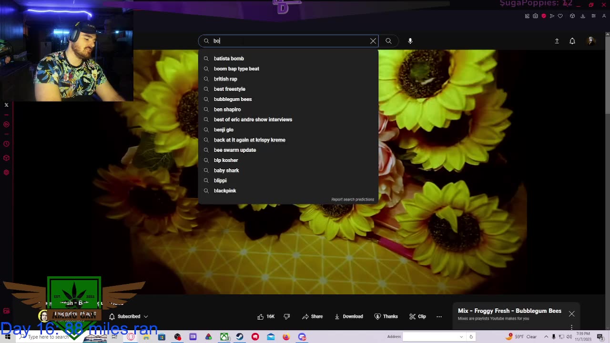Click the browser edit/compose toolbar icon

tap(527, 16)
